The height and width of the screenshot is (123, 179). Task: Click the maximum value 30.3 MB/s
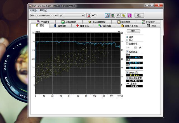(x=134, y=63)
